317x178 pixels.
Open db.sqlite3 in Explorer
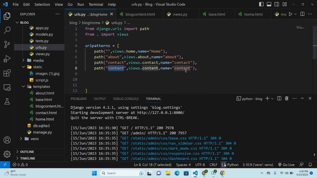(x=41, y=126)
